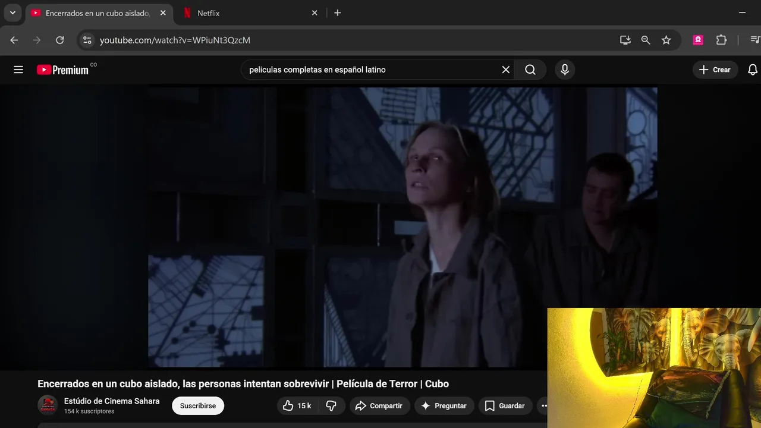Go back to the previous page
761x428 pixels.
(14, 40)
